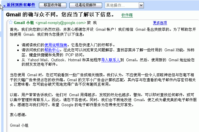The width and height of the screenshot is (199, 132).
Task: Open the 其他操作 dropdown
Action: [124, 5]
